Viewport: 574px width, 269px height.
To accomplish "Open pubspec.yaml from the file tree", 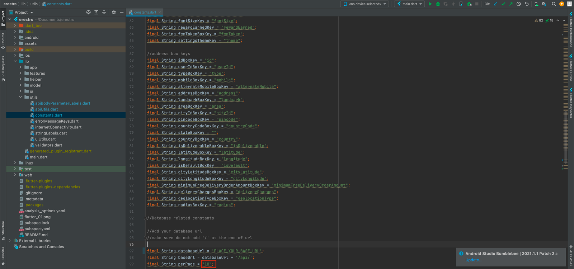I will pos(37,229).
